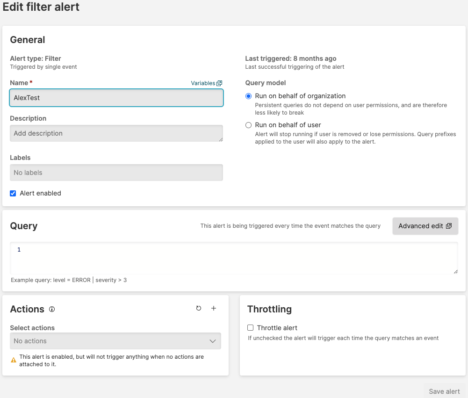
Task: Click the No actions dropdown chevron
Action: coord(213,341)
